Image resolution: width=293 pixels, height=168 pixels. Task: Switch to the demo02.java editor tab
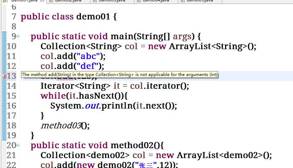click(68, 1)
